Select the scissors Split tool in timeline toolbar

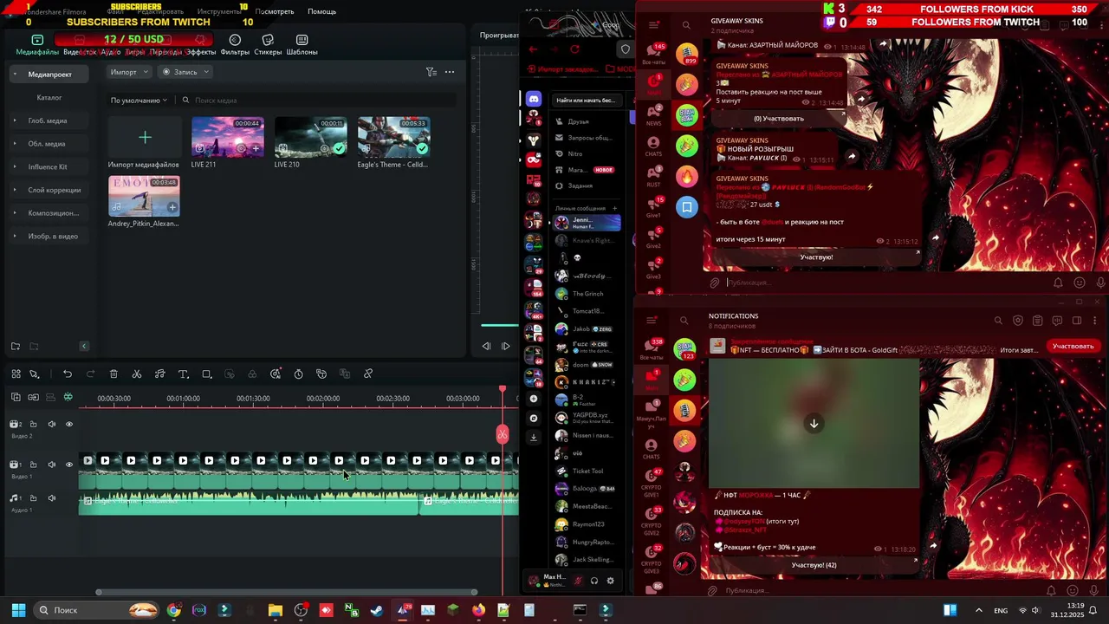(x=137, y=374)
